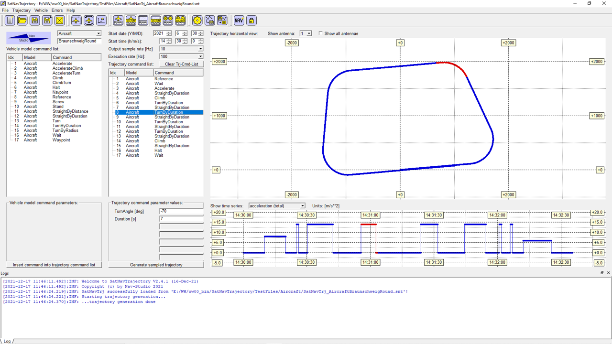The height and width of the screenshot is (344, 612).
Task: Open the Show antenna number dropdown
Action: (x=309, y=33)
